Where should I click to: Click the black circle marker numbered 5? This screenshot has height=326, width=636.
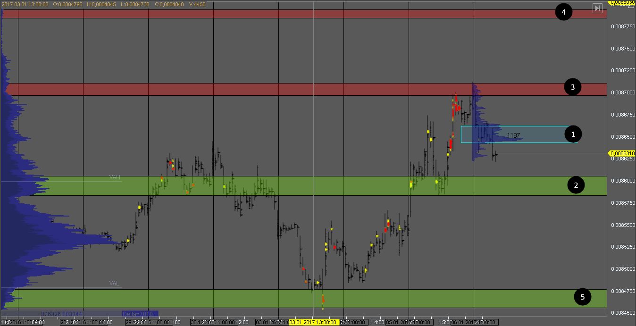[x=582, y=297]
